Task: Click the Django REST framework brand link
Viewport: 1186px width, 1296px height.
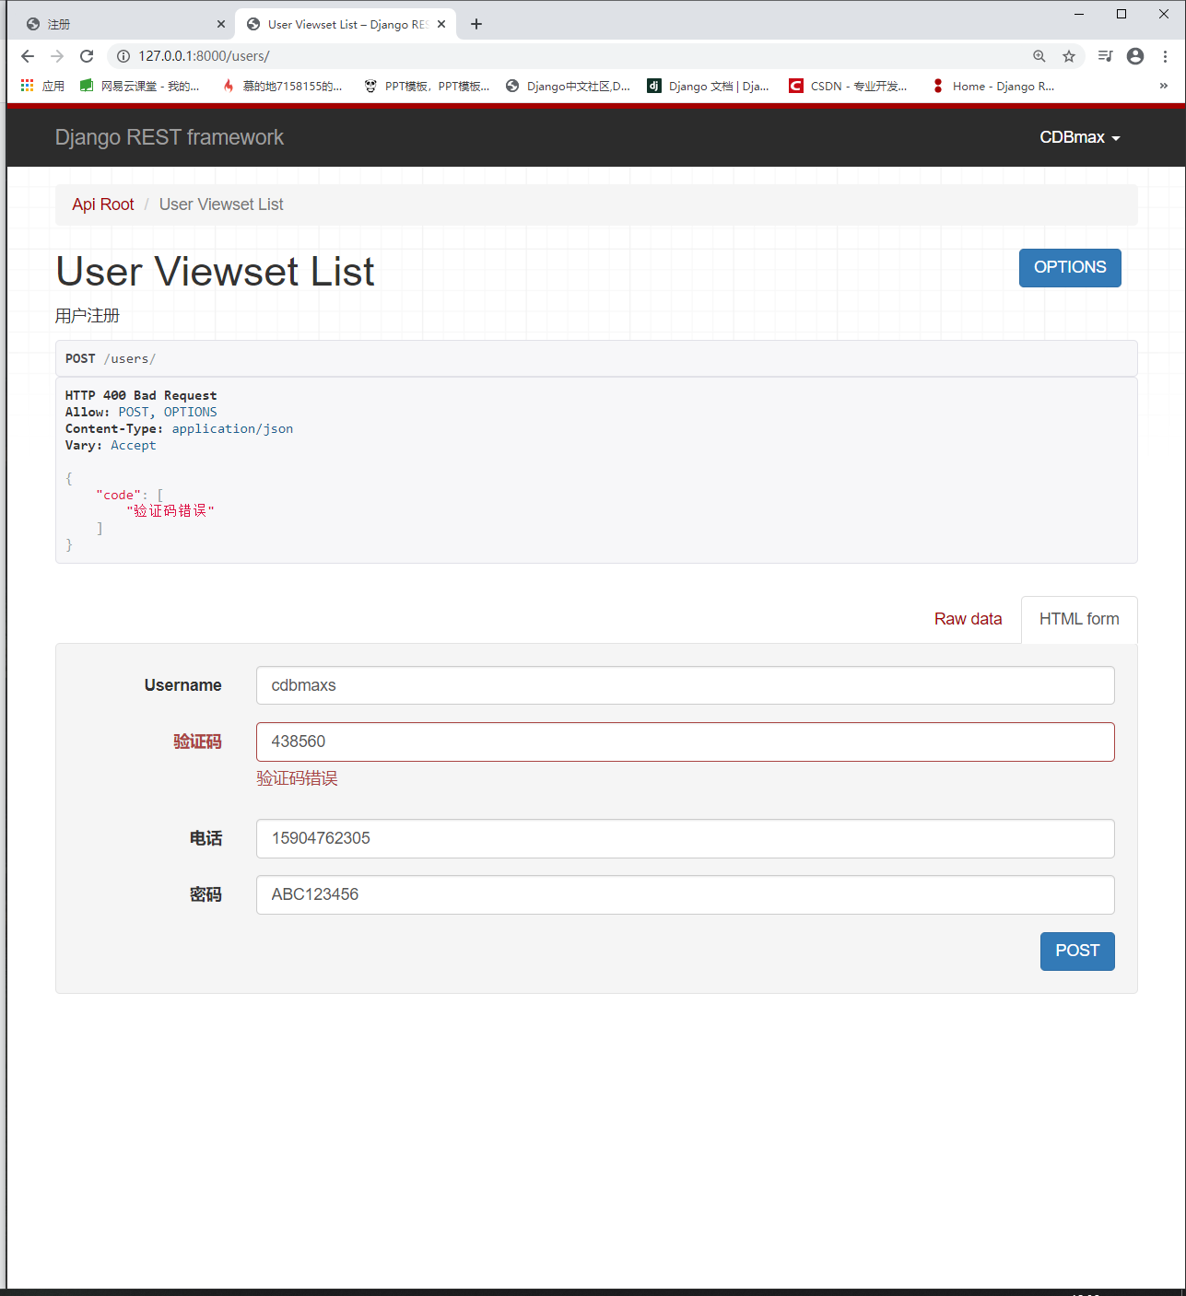Action: (x=170, y=137)
